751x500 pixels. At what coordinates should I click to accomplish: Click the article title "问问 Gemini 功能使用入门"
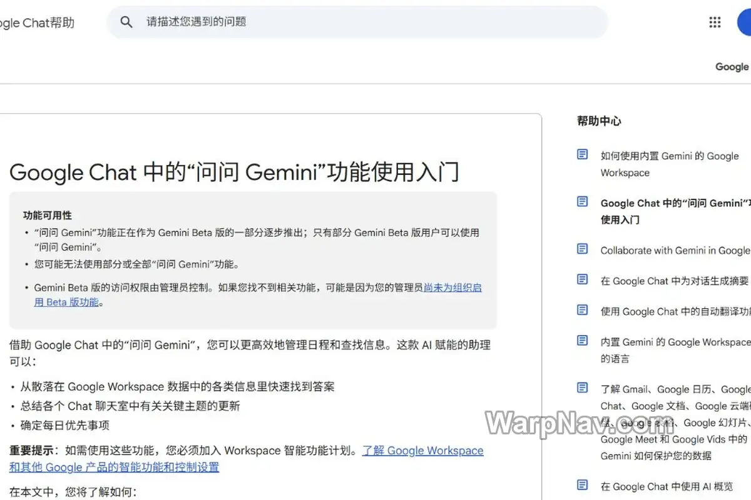[234, 172]
